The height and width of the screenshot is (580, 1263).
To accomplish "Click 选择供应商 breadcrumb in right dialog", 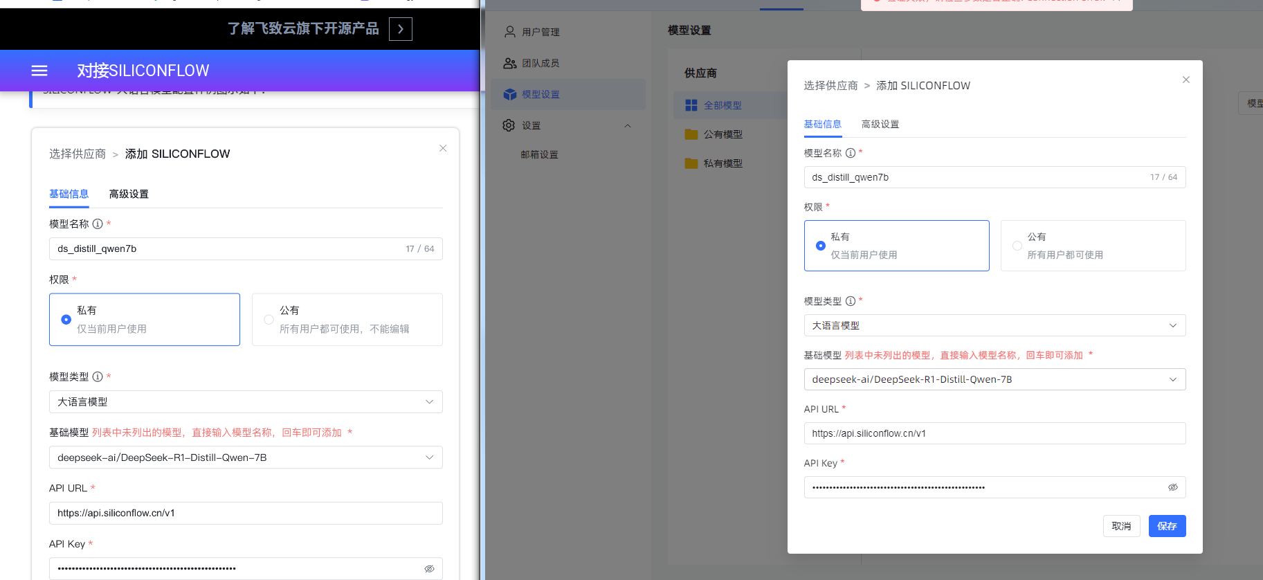I will click(x=830, y=85).
